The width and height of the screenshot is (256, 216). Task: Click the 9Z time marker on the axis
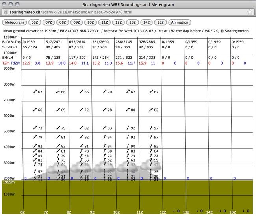[92, 212]
